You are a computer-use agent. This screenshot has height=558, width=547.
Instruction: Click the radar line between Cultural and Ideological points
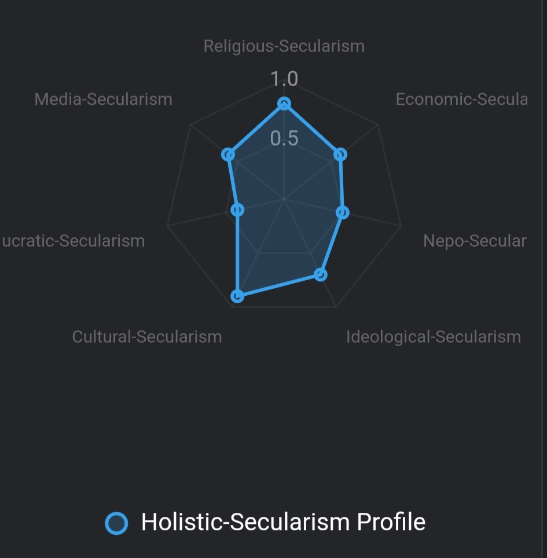[x=279, y=285]
